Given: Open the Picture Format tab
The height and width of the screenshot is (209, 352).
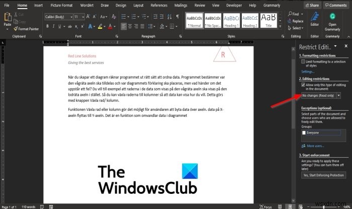Looking at the screenshot, I should tap(61, 5).
